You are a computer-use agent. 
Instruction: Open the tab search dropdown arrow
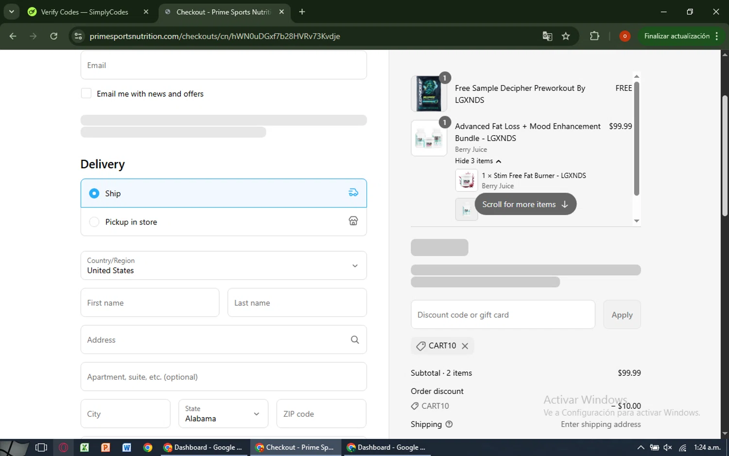pyautogui.click(x=11, y=12)
